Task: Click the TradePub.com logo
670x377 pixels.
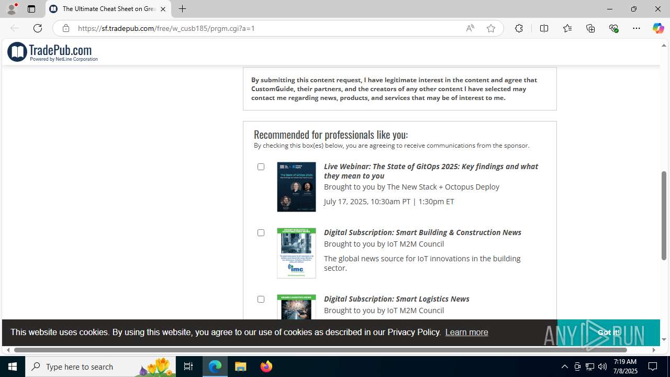Action: pyautogui.click(x=52, y=52)
